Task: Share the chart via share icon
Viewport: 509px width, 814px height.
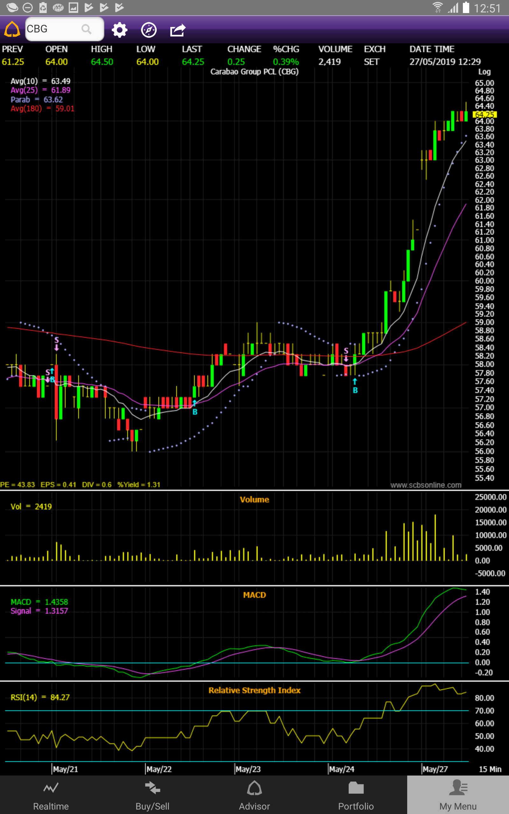Action: coord(178,30)
